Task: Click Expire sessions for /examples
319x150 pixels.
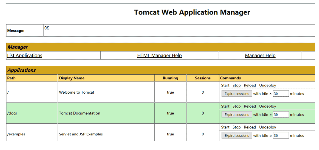Action: coord(237,135)
